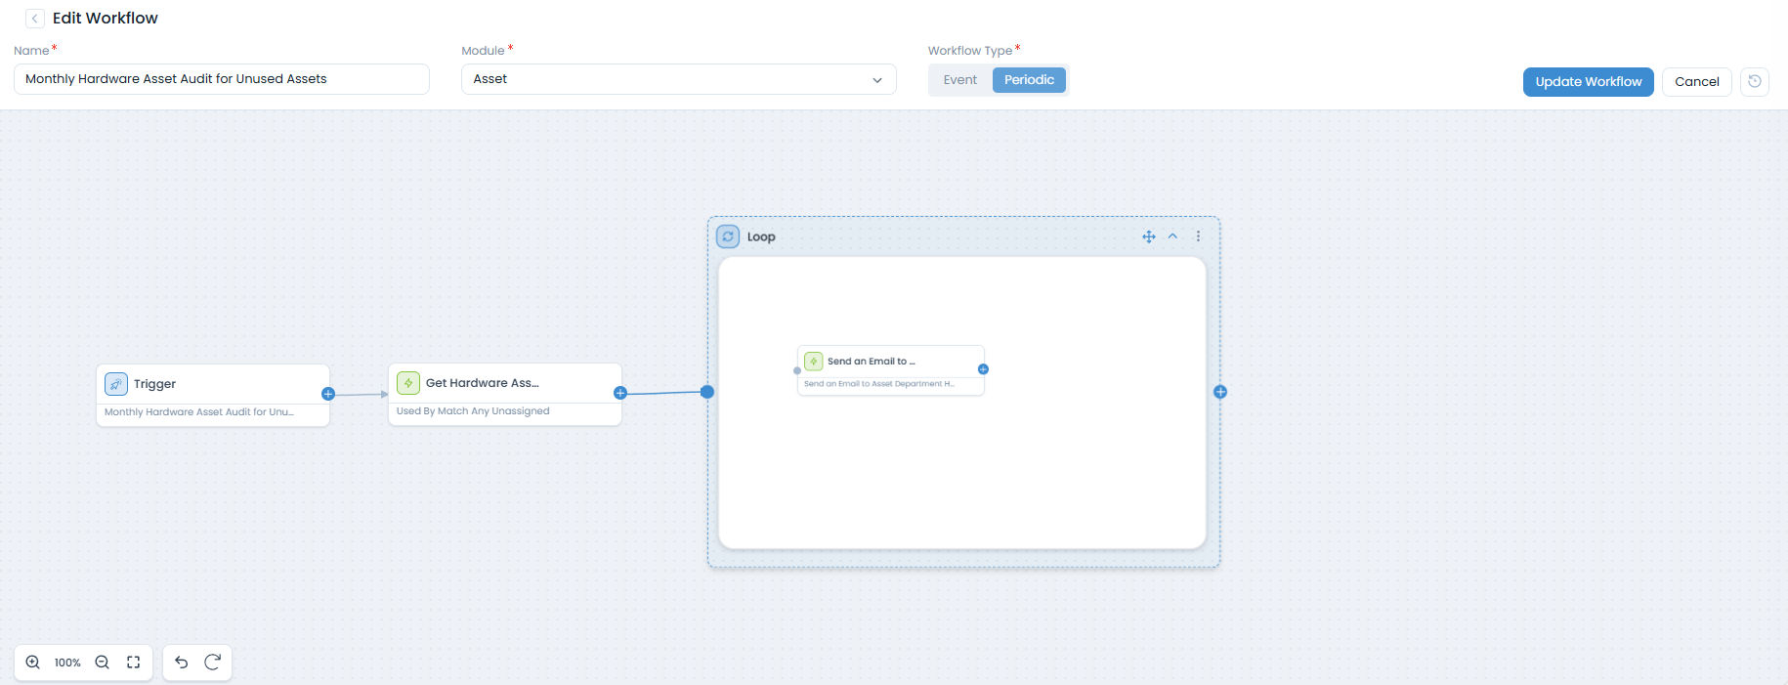
Task: Undo the last canvas change
Action: [x=182, y=663]
